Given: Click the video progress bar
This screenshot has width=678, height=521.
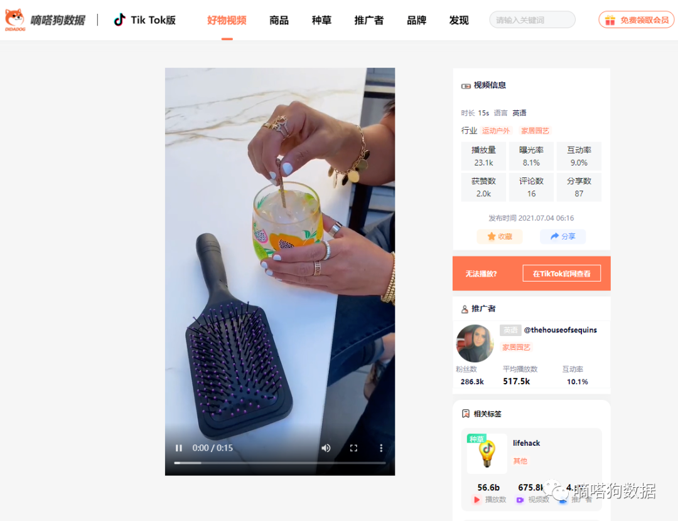Looking at the screenshot, I should pos(280,463).
